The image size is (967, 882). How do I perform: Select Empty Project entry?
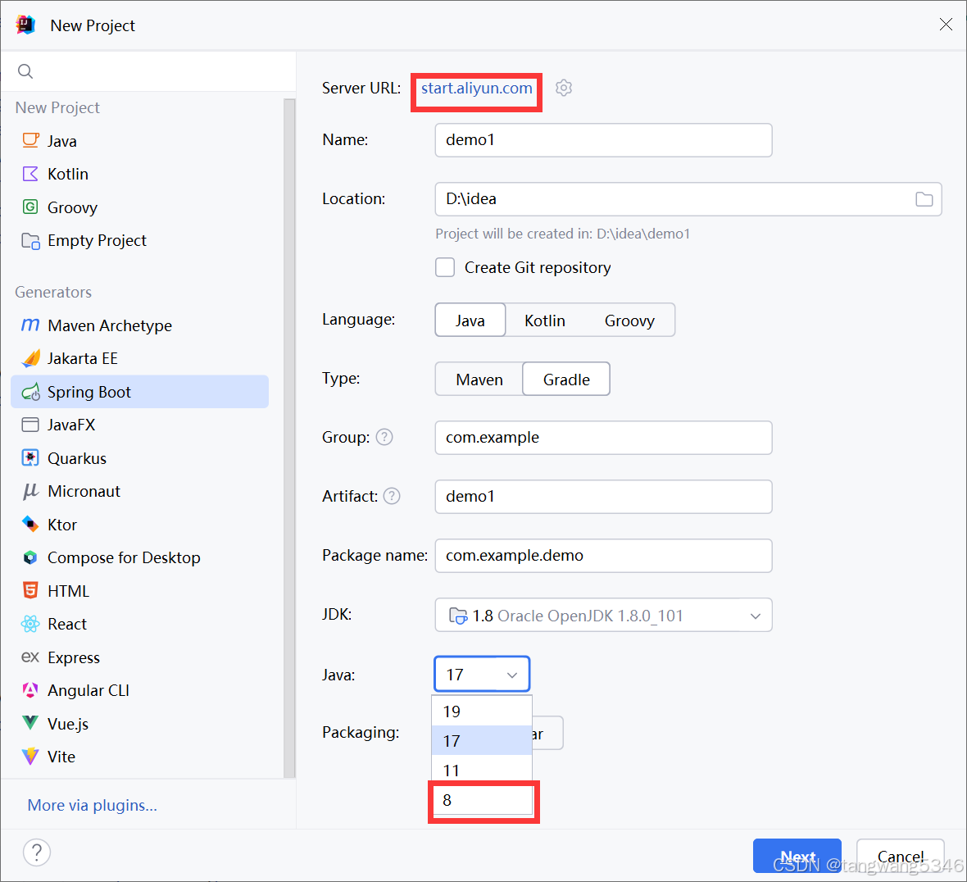(x=140, y=240)
